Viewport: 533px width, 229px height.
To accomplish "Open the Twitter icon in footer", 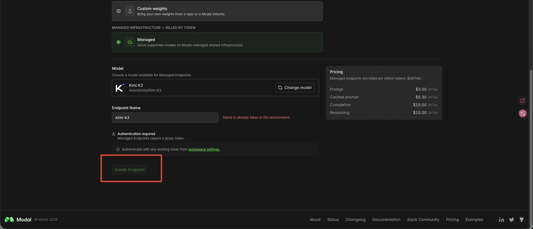I will tap(511, 220).
